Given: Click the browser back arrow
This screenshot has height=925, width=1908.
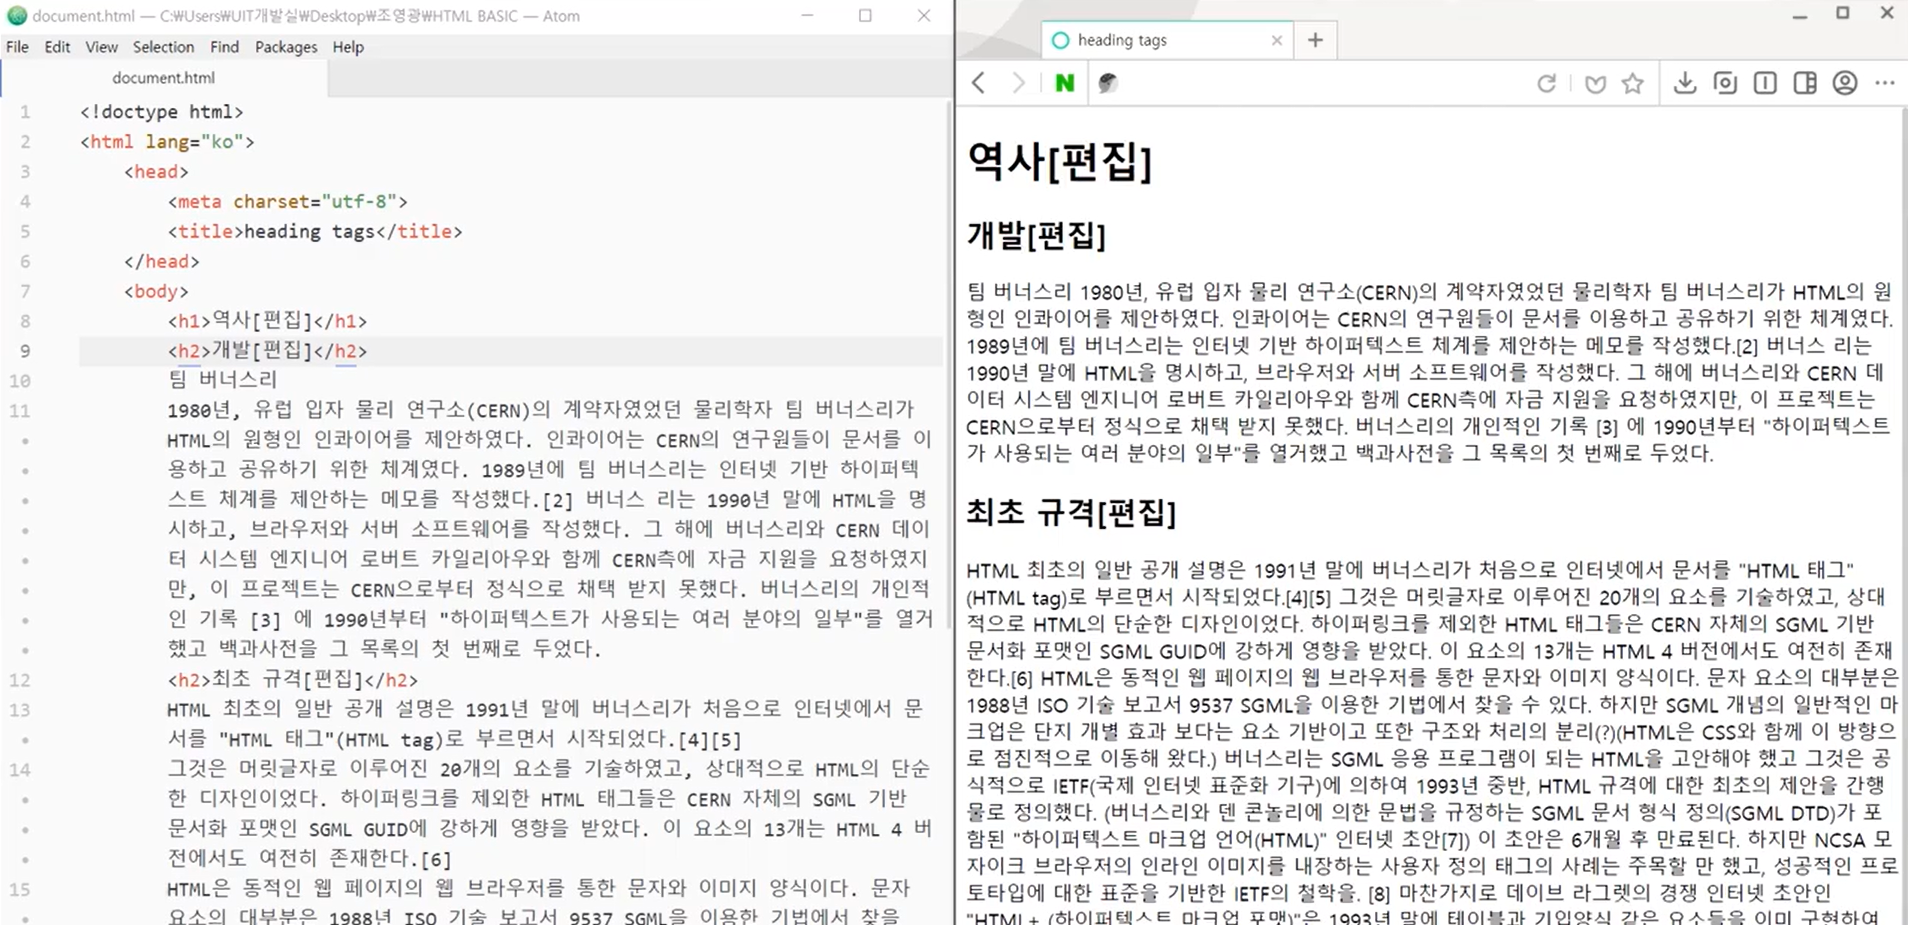Looking at the screenshot, I should click(x=978, y=83).
